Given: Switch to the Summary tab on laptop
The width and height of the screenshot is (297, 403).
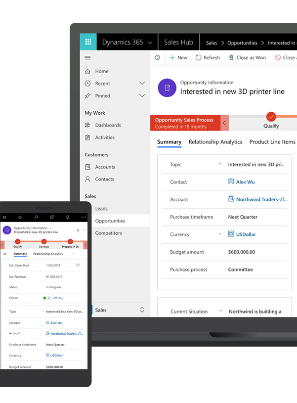Looking at the screenshot, I should coord(170,142).
